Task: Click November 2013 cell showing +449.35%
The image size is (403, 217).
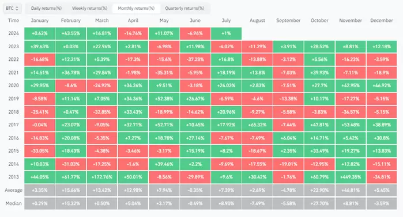Action: [x=351, y=177]
